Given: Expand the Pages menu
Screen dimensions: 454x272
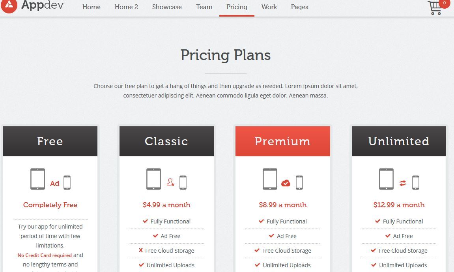Looking at the screenshot, I should tap(299, 7).
